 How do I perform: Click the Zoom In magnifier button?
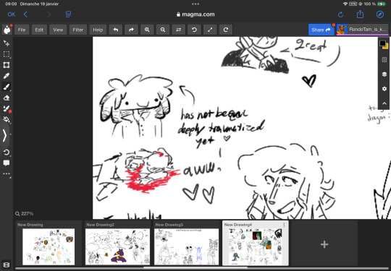coord(147,30)
